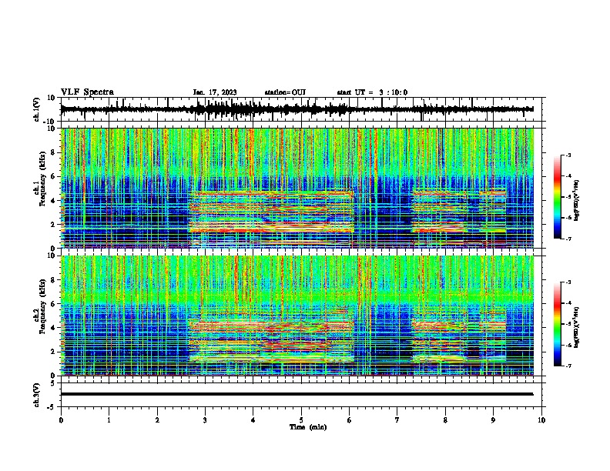Click tick label "7" on the Time axis
The height and width of the screenshot is (471, 610).
coord(397,420)
